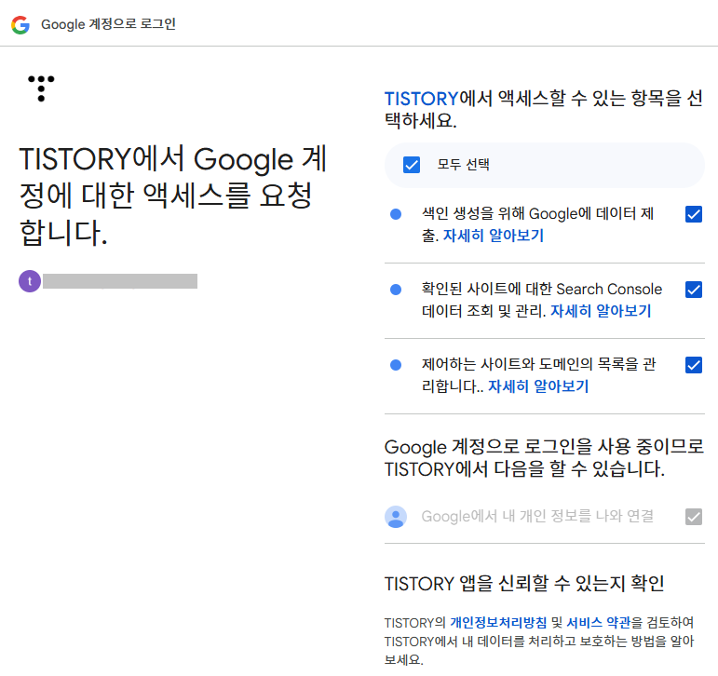This screenshot has height=676, width=718.
Task: Open the TISTORY link in the heading
Action: pos(421,99)
